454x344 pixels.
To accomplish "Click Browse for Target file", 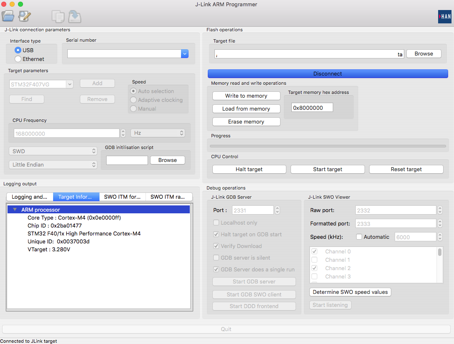I will [x=423, y=54].
